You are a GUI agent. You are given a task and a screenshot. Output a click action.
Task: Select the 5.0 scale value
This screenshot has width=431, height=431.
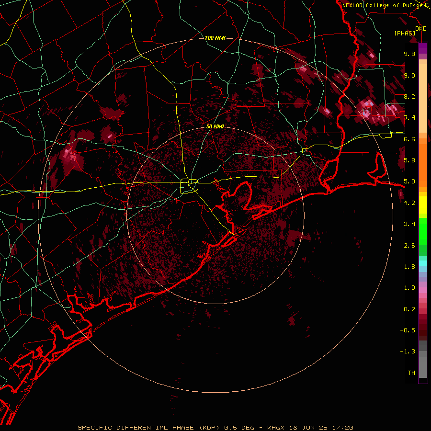409,181
